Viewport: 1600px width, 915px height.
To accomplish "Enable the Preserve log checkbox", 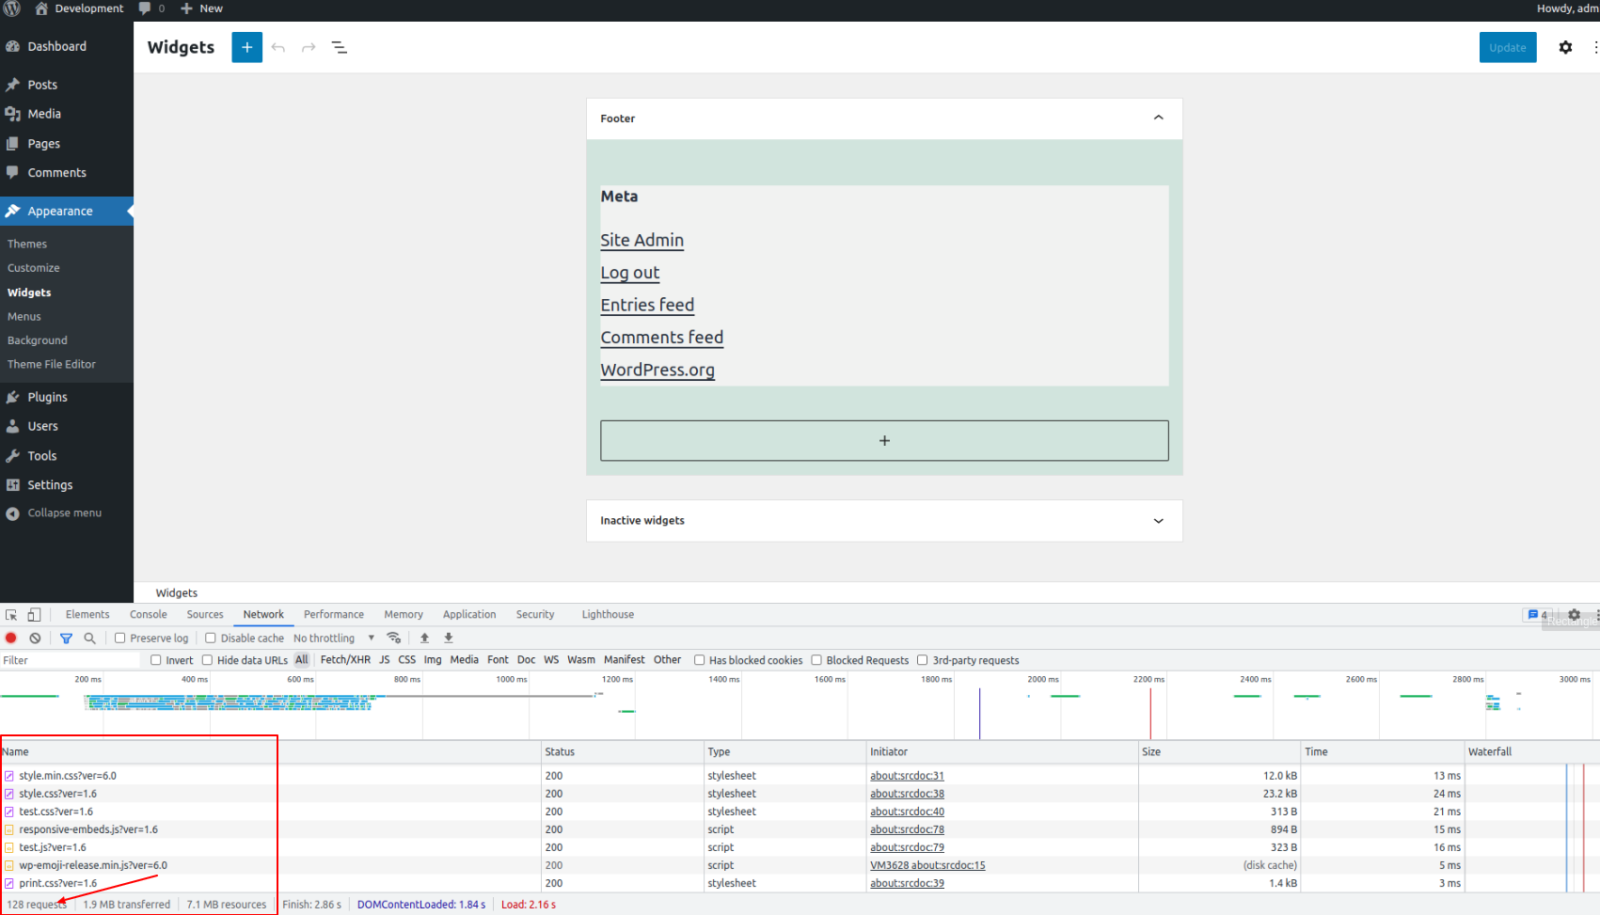I will 120,638.
